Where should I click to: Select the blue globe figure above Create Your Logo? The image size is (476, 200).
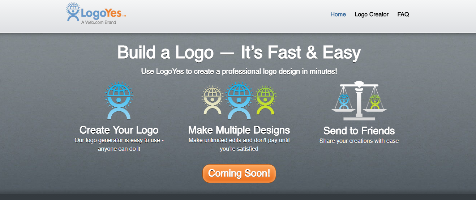tap(119, 101)
